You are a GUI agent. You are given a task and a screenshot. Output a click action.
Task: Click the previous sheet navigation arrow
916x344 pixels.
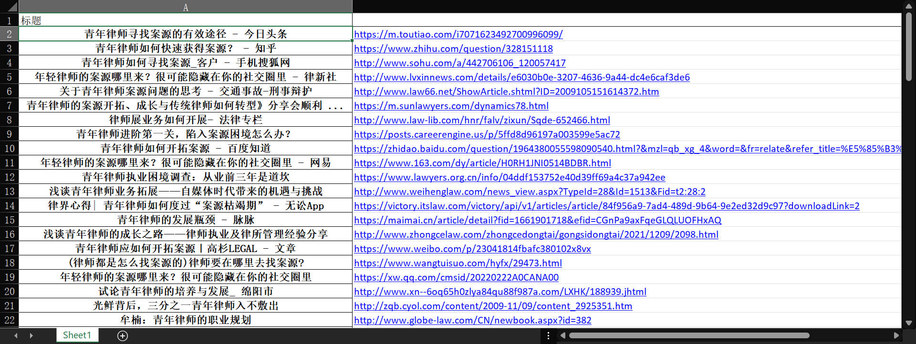tap(16, 336)
